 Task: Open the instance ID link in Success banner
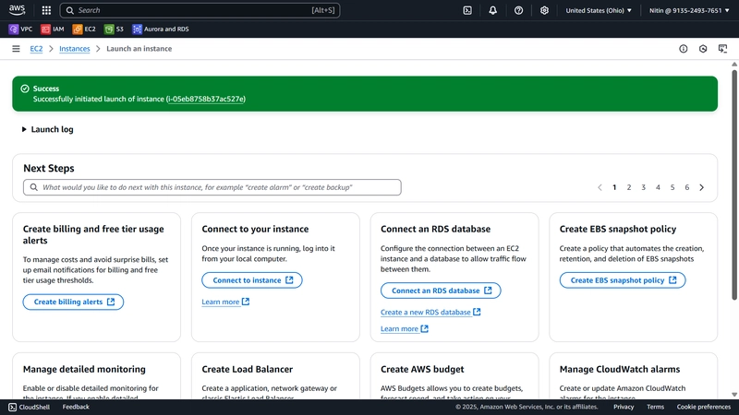pyautogui.click(x=206, y=99)
